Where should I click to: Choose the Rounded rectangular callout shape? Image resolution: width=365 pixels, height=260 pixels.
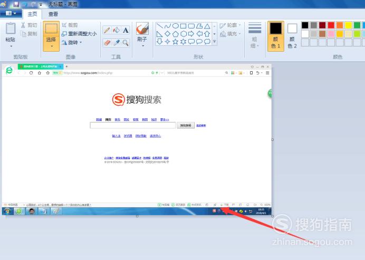point(191,42)
